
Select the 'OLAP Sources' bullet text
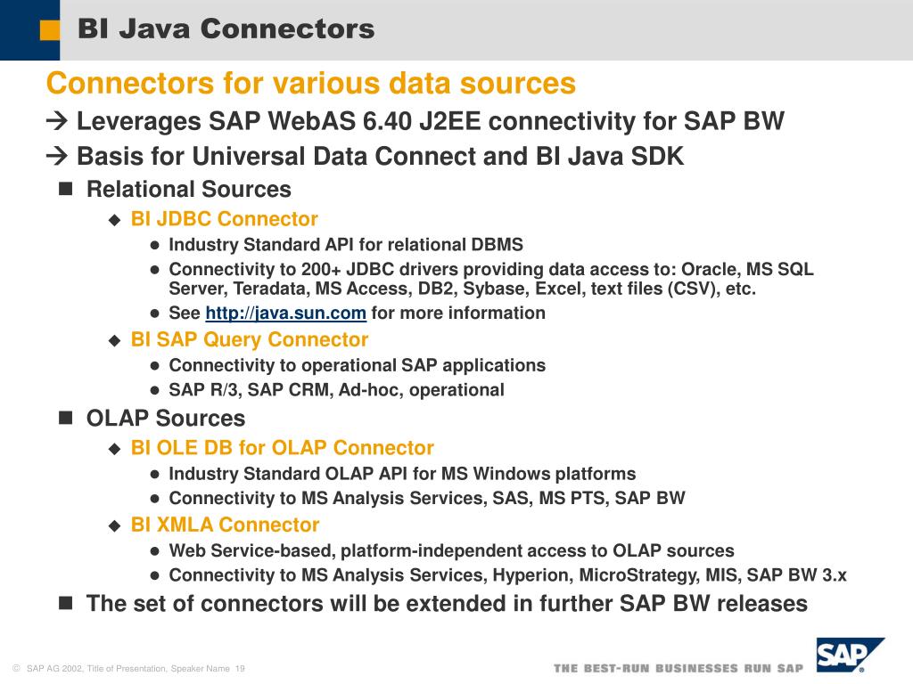point(166,419)
